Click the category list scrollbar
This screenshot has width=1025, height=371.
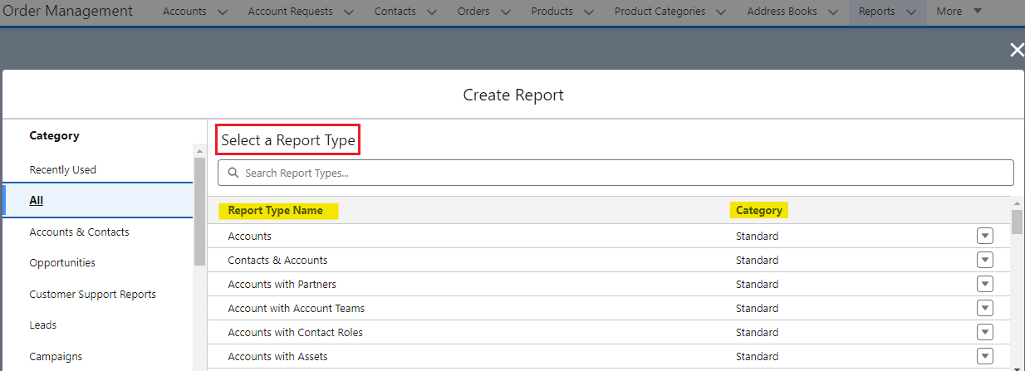coord(199,207)
